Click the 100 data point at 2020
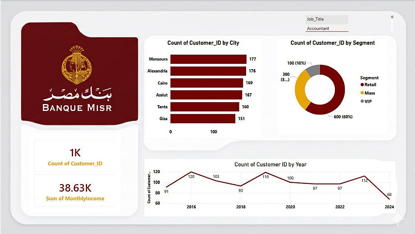Viewport: 415px width, 234px height. click(290, 182)
